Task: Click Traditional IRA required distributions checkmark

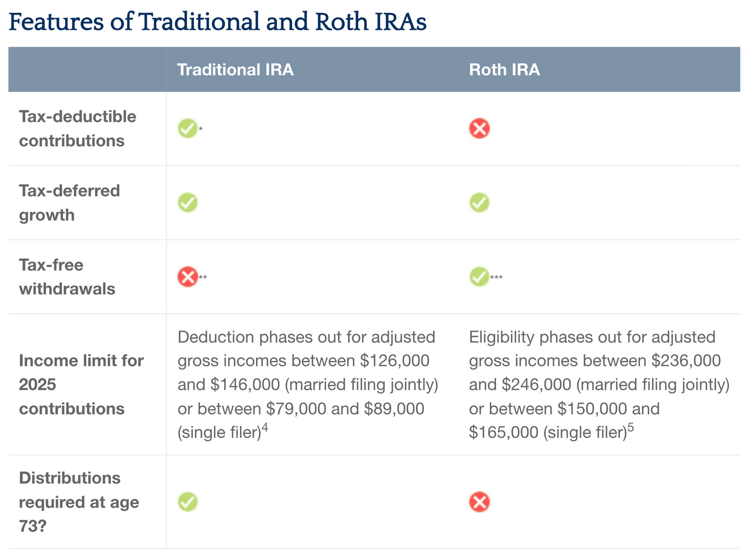Action: coord(188,502)
